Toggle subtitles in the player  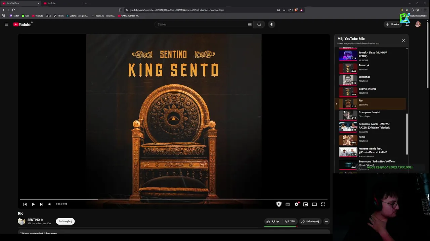(x=288, y=204)
